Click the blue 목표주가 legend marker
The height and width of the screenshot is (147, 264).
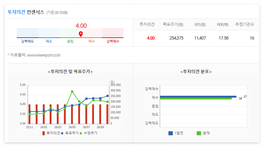point(62,133)
